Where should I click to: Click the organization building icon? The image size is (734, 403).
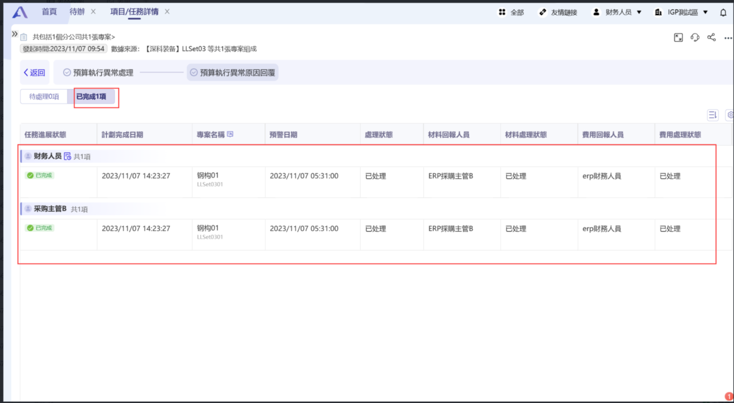pos(658,12)
